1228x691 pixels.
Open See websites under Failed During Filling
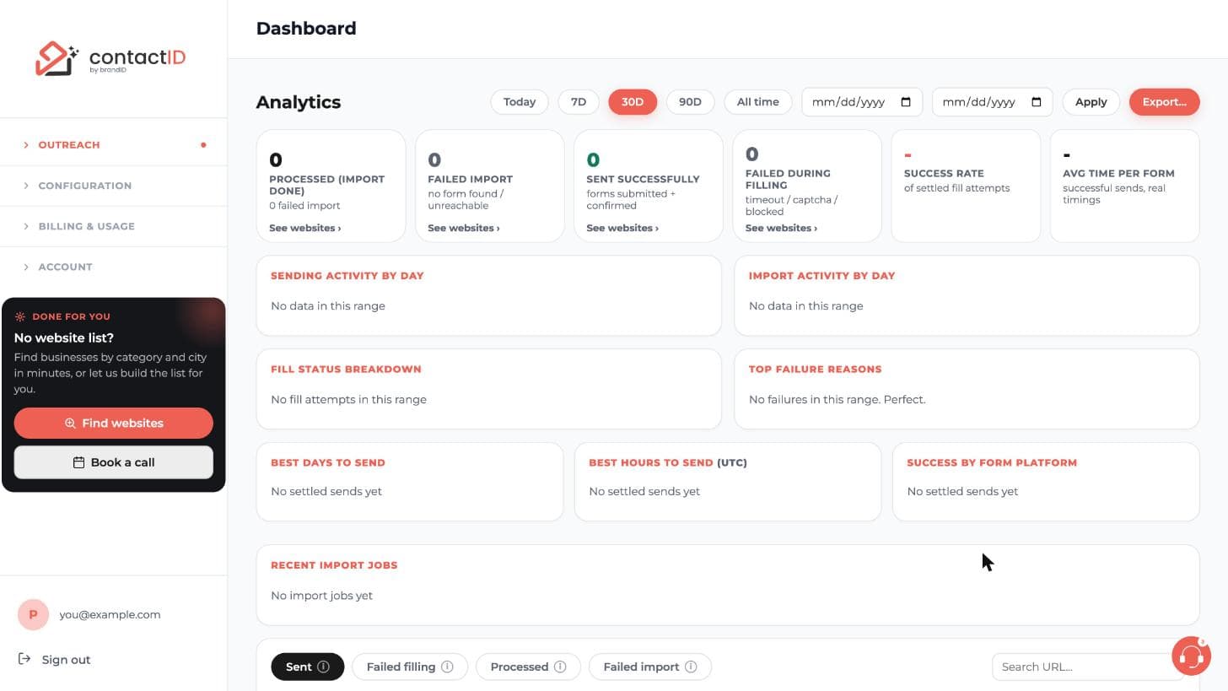781,228
